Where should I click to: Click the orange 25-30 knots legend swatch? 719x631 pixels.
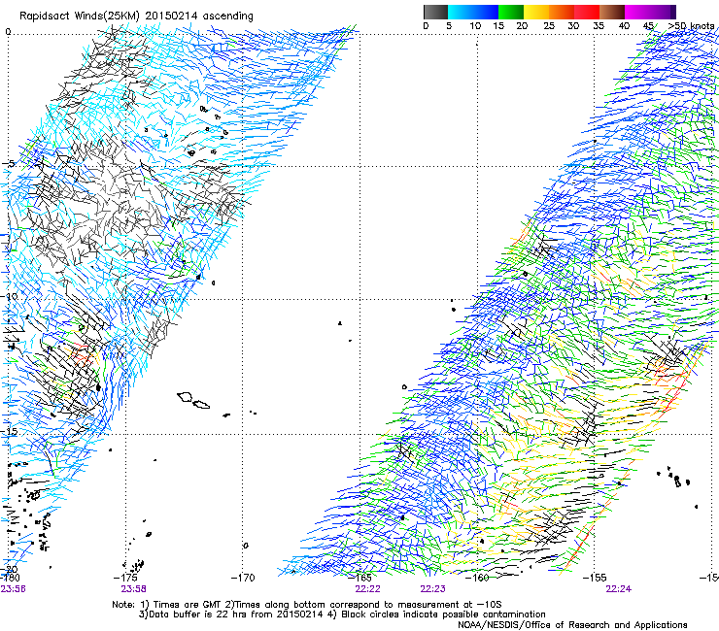pos(562,12)
